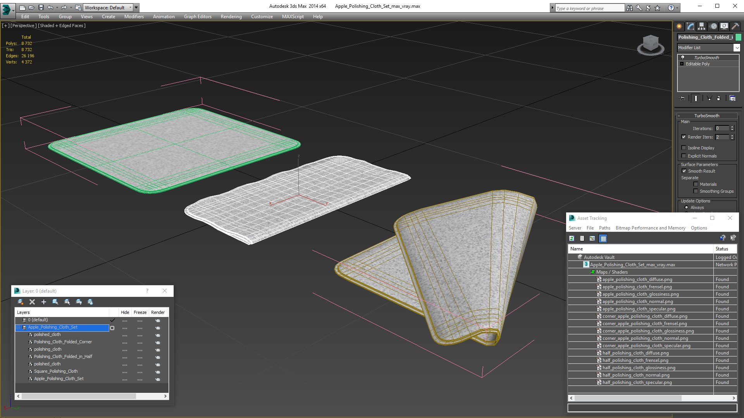Viewport: 744px width, 418px height.
Task: Delete highlighted layer with X icon
Action: (32, 302)
